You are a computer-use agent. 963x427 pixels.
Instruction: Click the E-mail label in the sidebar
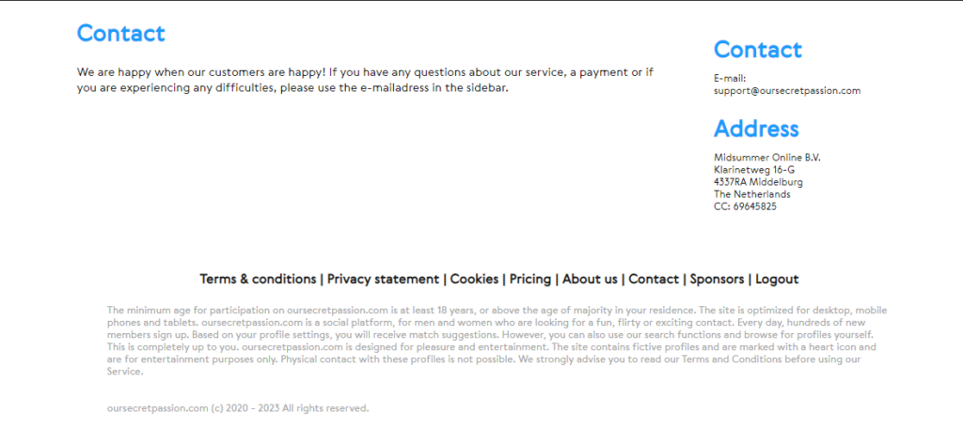(x=730, y=79)
